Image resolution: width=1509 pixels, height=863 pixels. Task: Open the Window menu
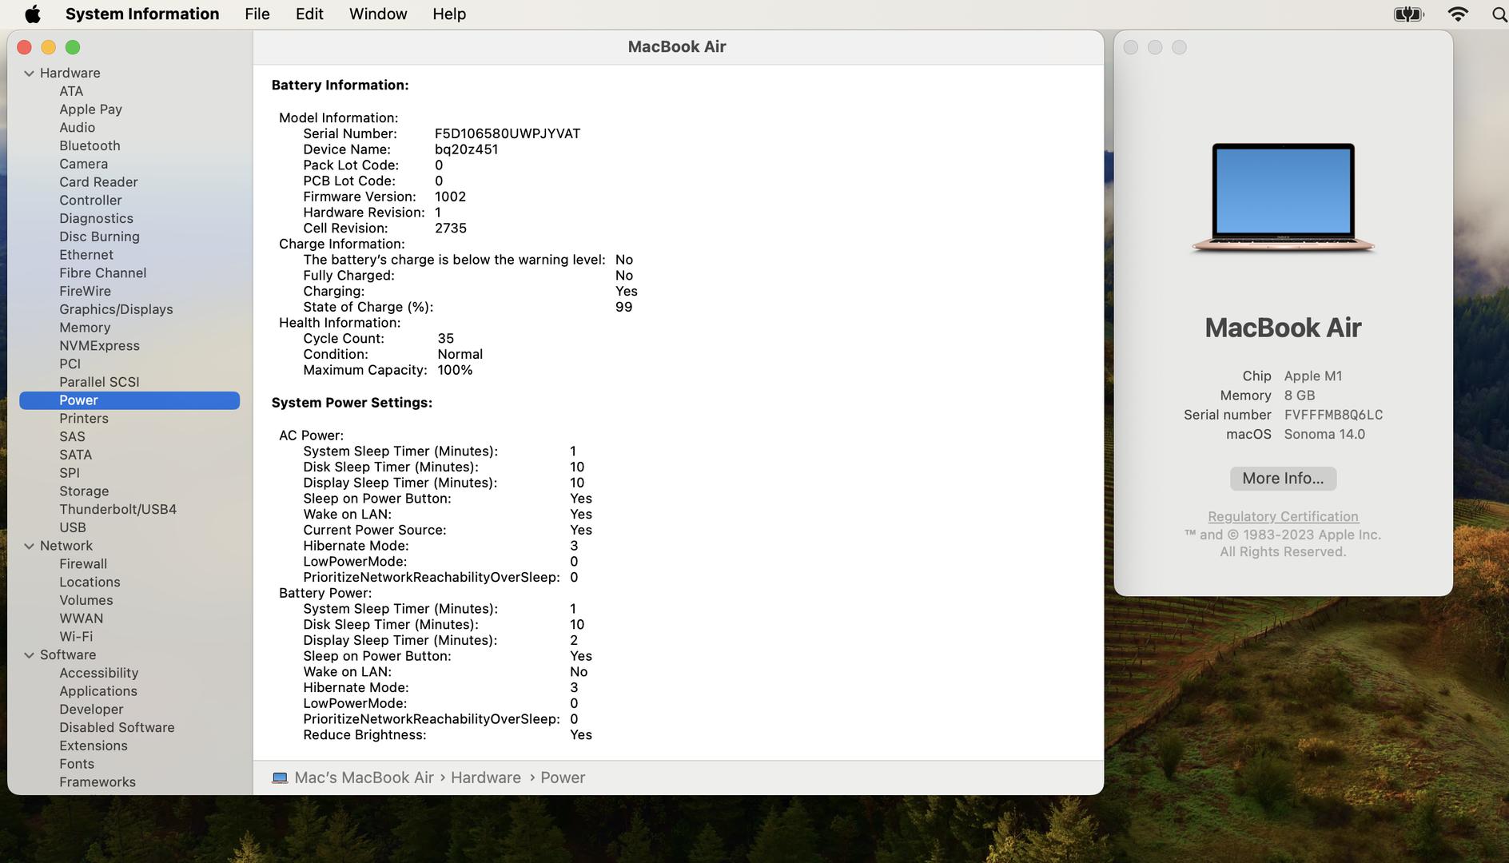click(378, 14)
